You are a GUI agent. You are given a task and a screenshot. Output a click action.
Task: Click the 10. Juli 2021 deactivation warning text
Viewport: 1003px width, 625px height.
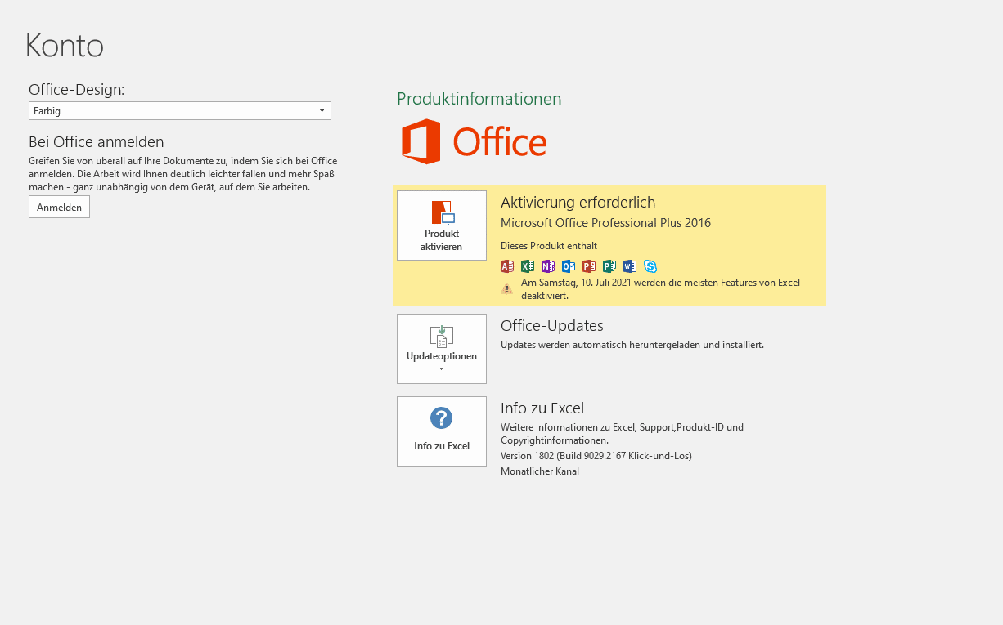coord(660,288)
